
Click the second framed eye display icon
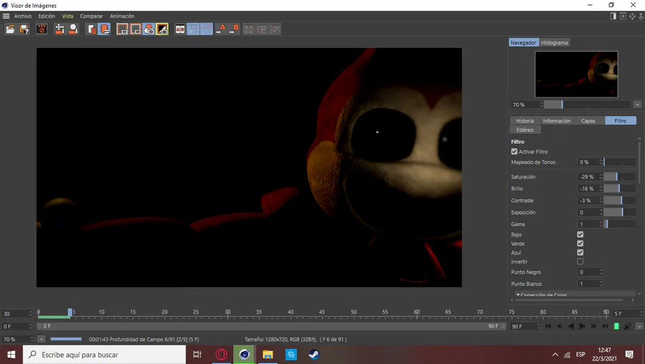(x=135, y=29)
